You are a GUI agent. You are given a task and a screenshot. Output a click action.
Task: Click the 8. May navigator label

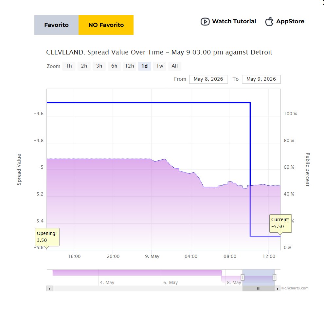pos(234,283)
